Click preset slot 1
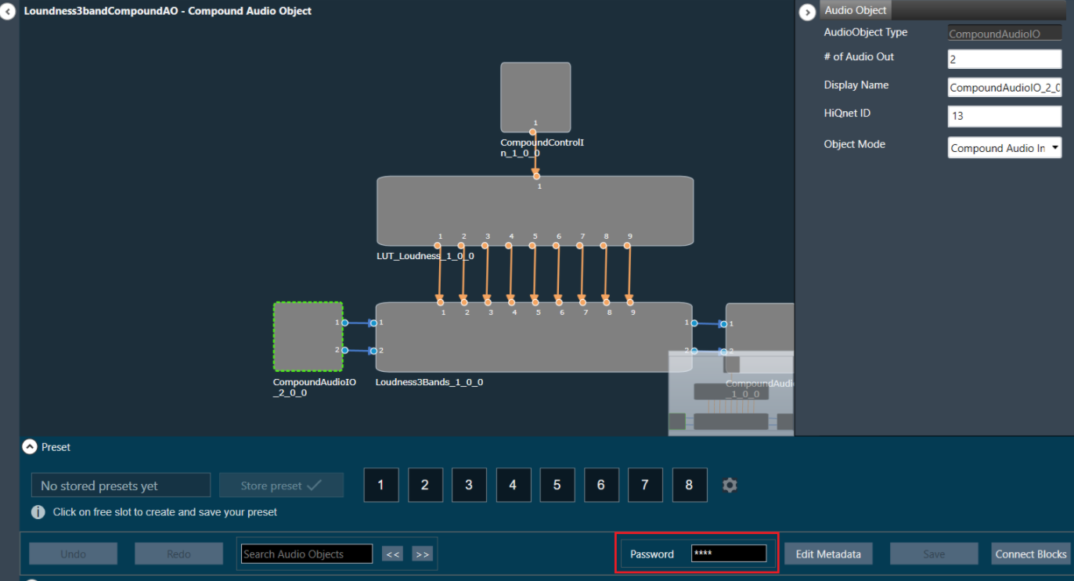Screen dimensions: 1074x581 click(381, 485)
